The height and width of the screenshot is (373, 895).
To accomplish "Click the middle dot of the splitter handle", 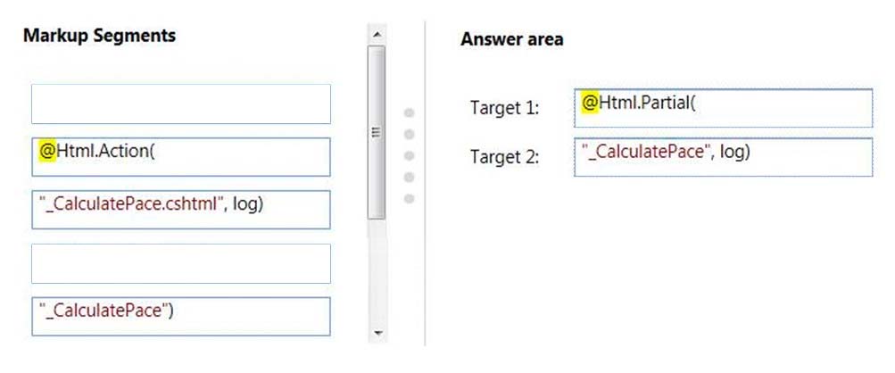I will click(x=409, y=156).
